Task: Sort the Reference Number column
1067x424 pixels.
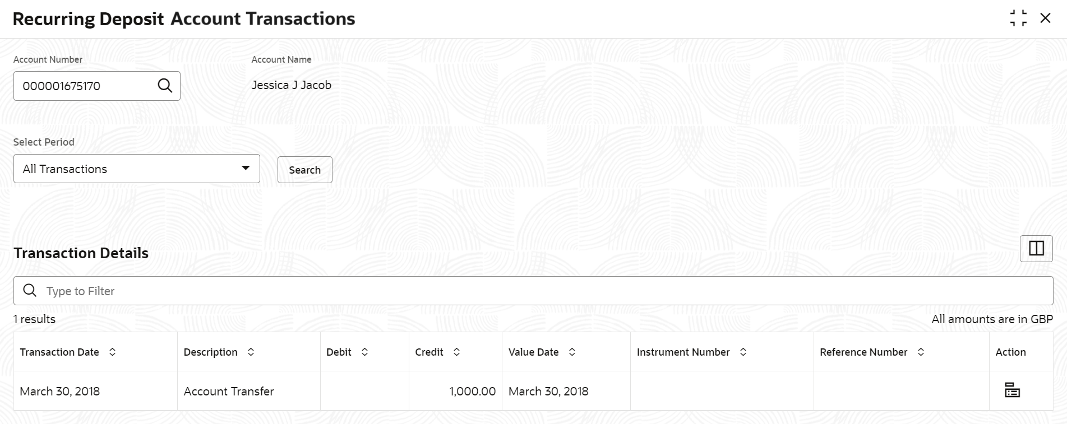Action: [x=921, y=352]
